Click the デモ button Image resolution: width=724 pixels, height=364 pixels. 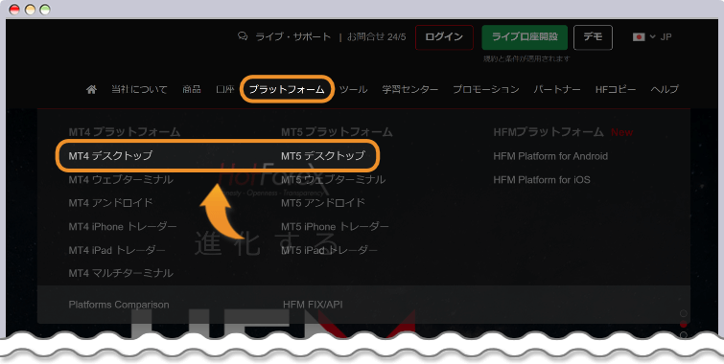[x=593, y=37]
